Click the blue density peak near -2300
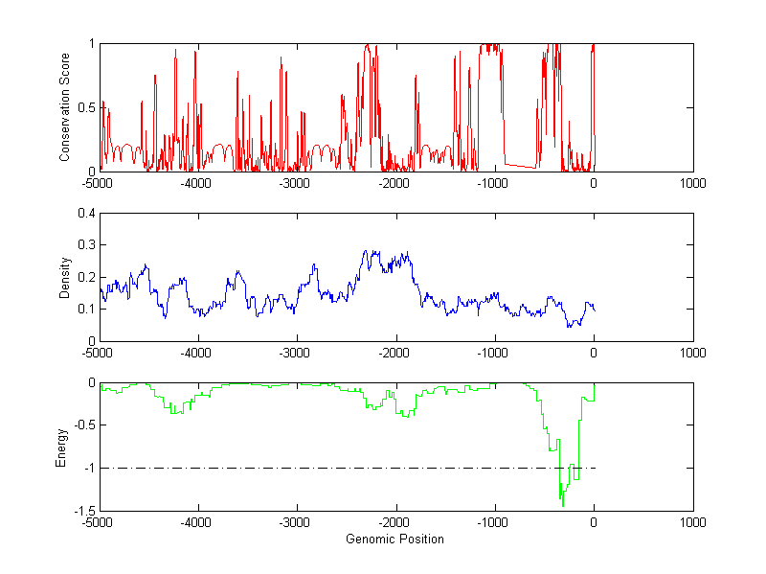 coord(366,252)
